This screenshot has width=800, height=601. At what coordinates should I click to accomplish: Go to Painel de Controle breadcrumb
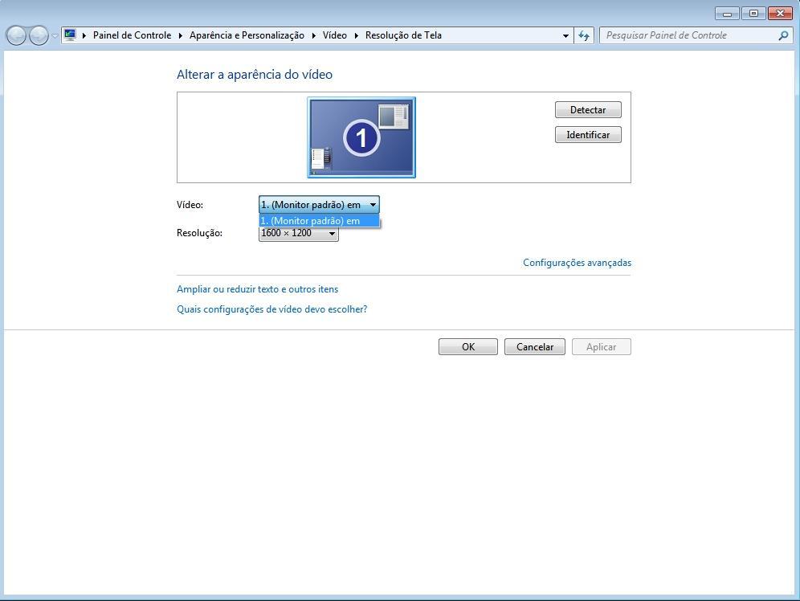pos(133,35)
